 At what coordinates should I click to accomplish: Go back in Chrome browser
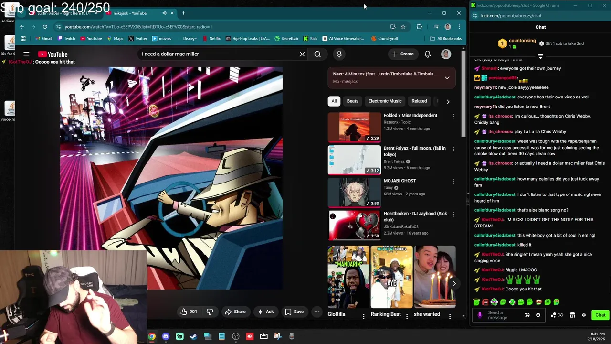pos(22,27)
